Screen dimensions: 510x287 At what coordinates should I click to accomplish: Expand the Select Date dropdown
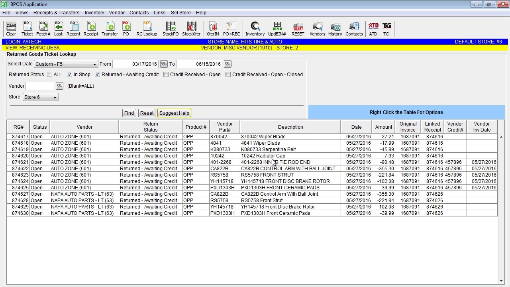tap(66, 64)
